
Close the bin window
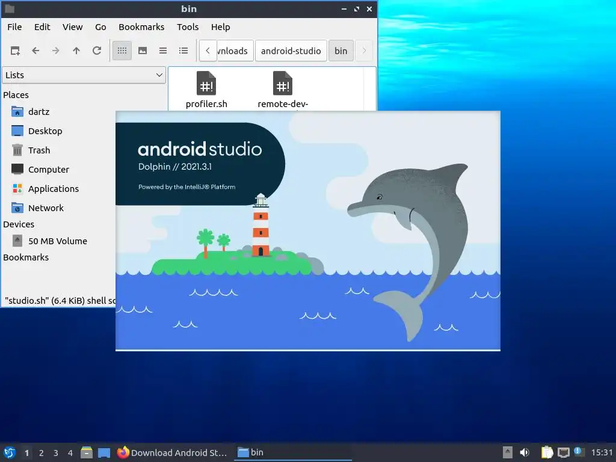pos(369,9)
